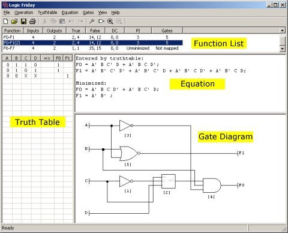Click the Paste clipboard icon
This screenshot has width=288, height=233.
[x=62, y=21]
